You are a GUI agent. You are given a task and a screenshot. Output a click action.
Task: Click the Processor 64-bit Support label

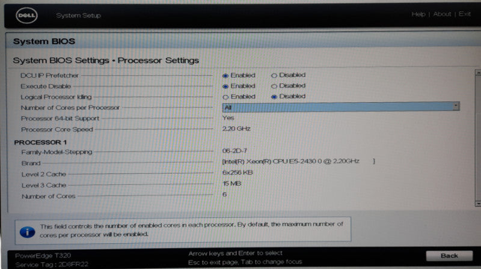(x=60, y=118)
